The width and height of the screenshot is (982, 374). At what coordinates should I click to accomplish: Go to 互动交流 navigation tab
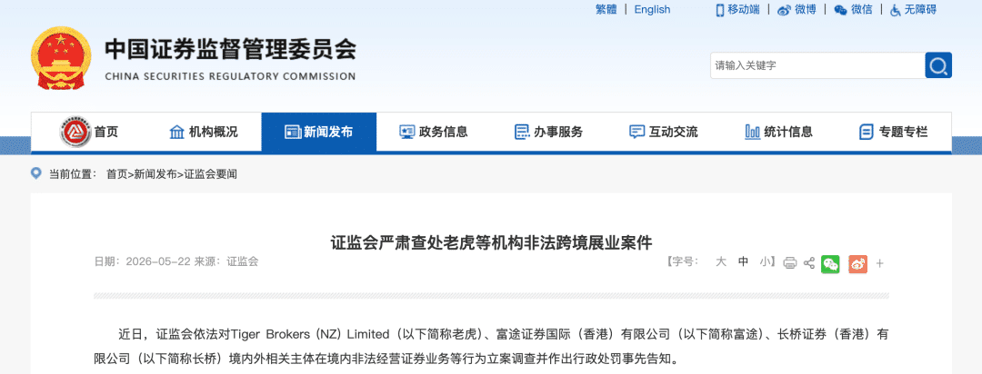664,132
